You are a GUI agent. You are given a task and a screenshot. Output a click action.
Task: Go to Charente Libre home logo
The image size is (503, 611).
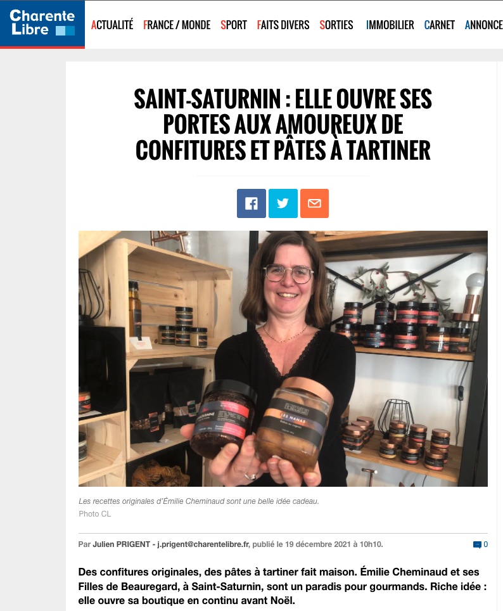[x=42, y=23]
